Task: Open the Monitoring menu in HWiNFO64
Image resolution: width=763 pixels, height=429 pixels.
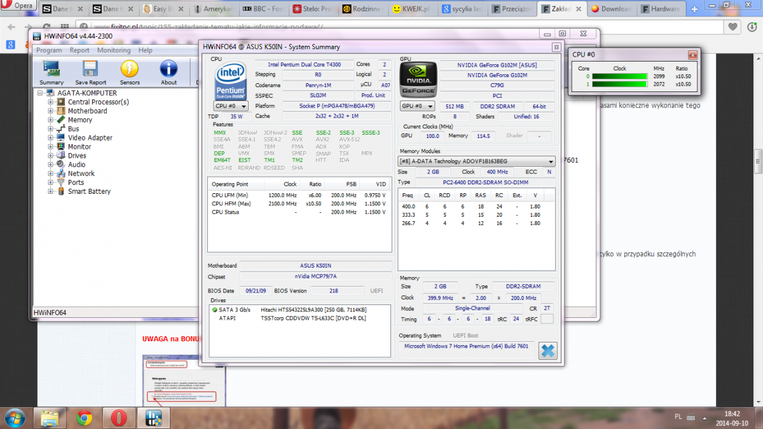Action: (114, 50)
